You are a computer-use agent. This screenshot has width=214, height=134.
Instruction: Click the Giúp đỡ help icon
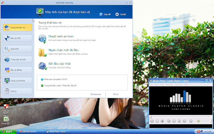[101, 14]
